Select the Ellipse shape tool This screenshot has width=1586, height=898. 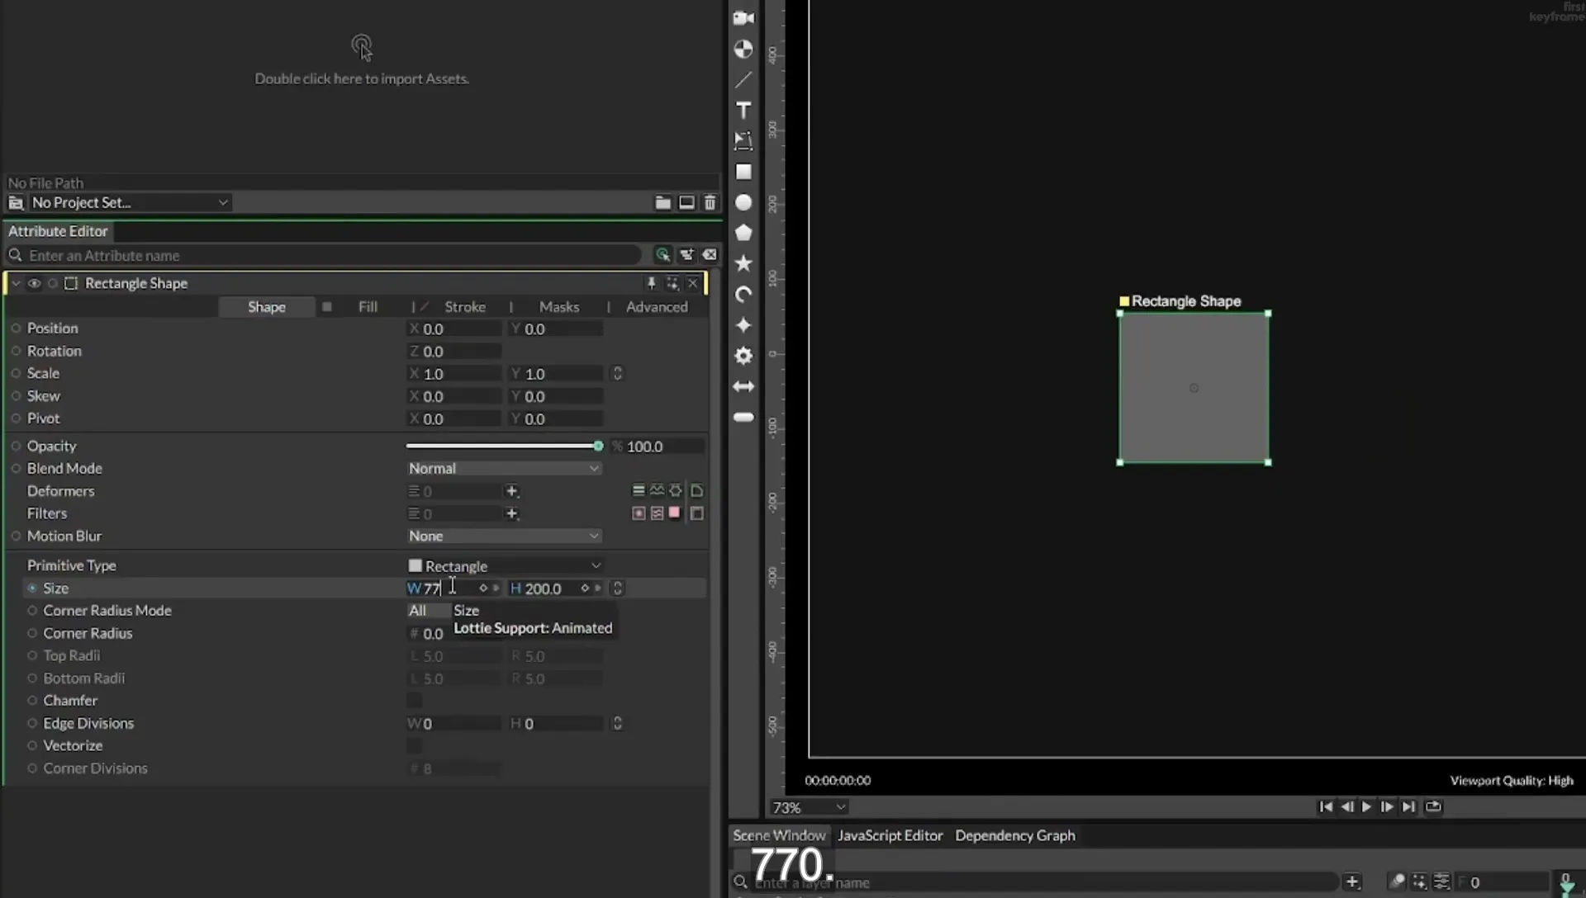743,202
